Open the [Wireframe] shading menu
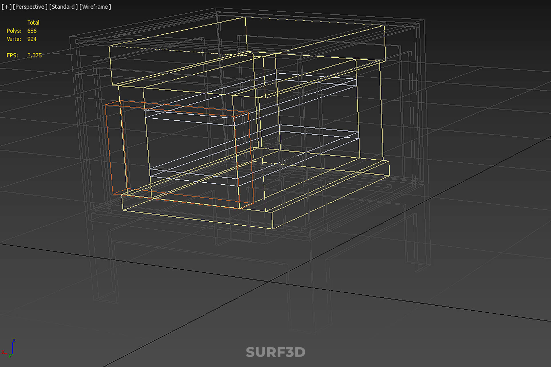 point(95,7)
